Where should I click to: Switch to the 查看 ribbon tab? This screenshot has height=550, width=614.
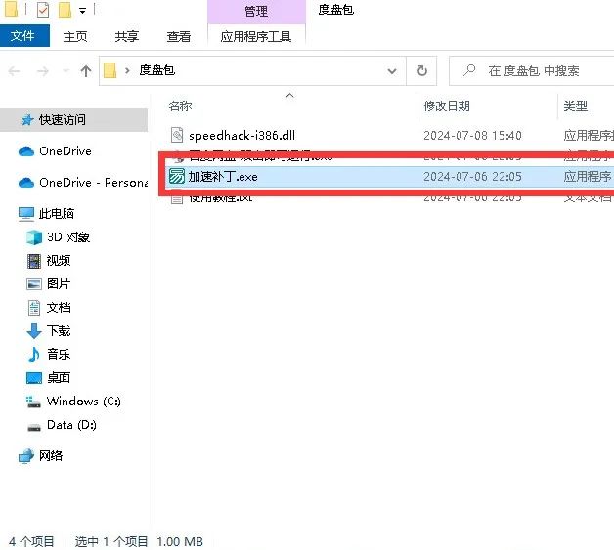(179, 36)
